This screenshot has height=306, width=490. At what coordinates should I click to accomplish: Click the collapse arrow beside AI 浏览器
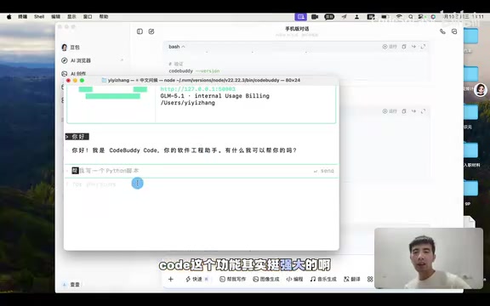(122, 60)
